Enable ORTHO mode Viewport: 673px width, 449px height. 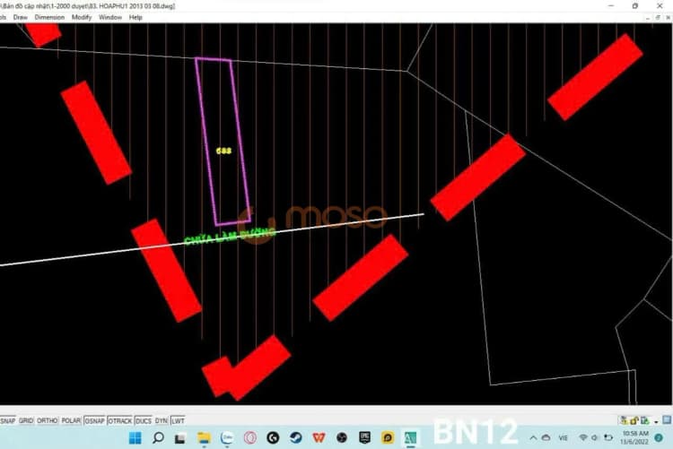(x=48, y=420)
